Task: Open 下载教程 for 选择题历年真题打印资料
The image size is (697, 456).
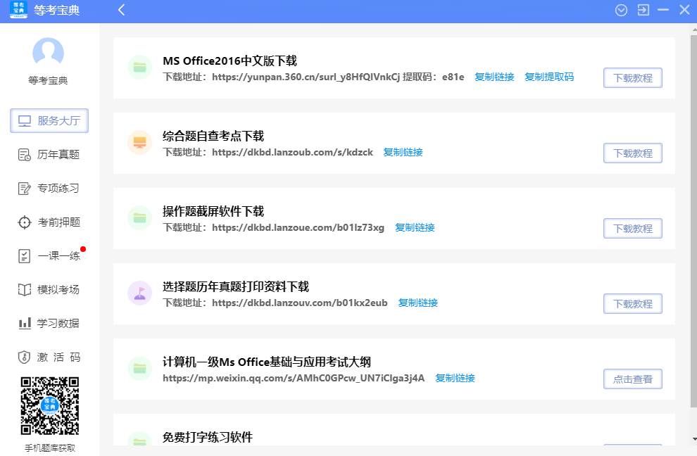Action: [x=632, y=303]
